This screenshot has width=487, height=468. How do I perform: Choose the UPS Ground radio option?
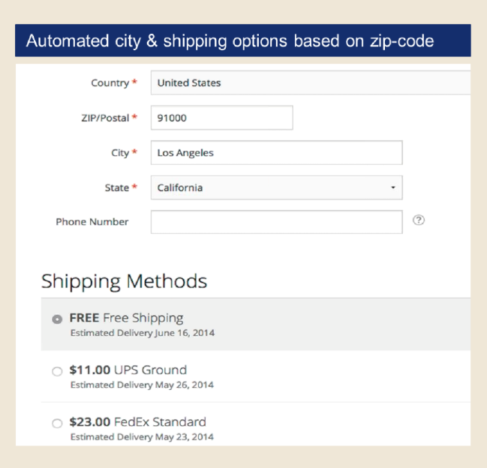(57, 371)
